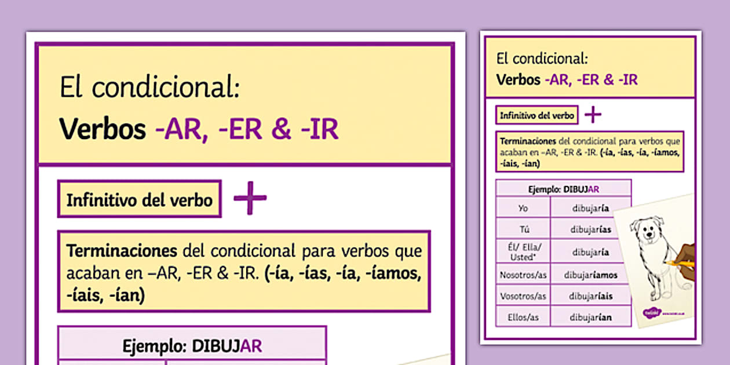Select the large plus symbol on the poster
Image resolution: width=730 pixels, height=365 pixels.
click(251, 199)
